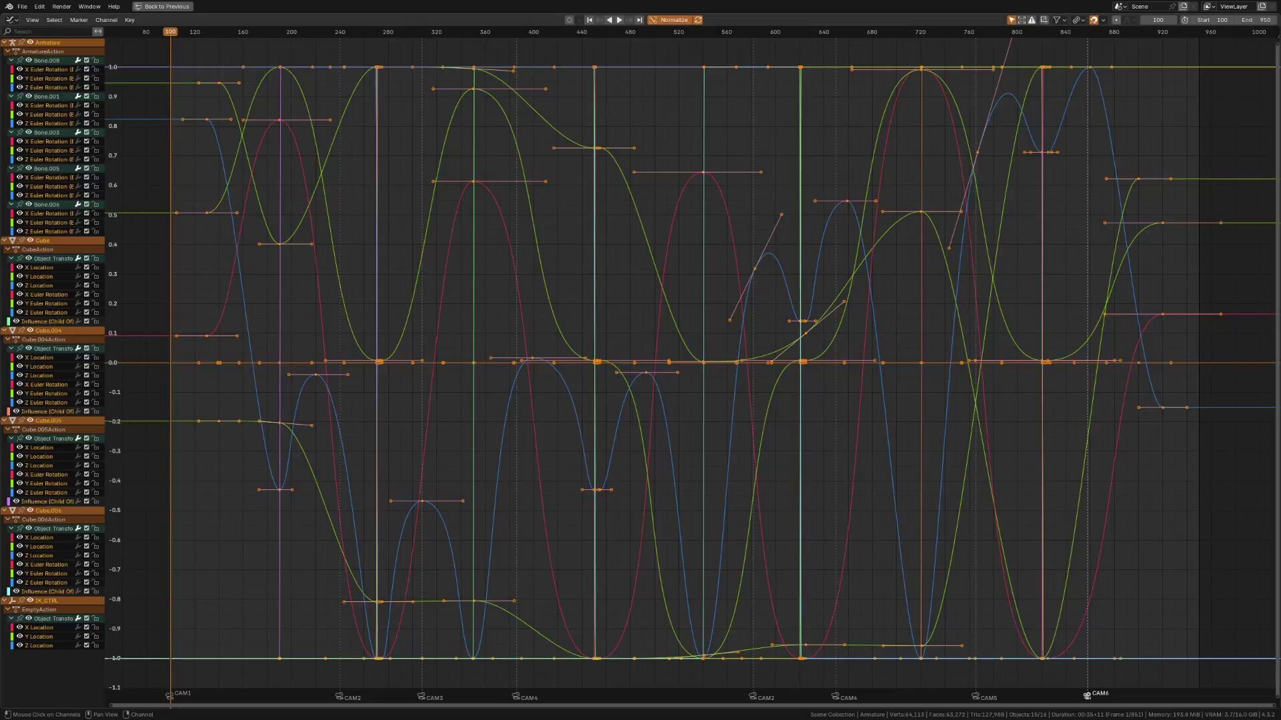The height and width of the screenshot is (720, 1281).
Task: Collapse the ArmatureAction row
Action: 7,51
